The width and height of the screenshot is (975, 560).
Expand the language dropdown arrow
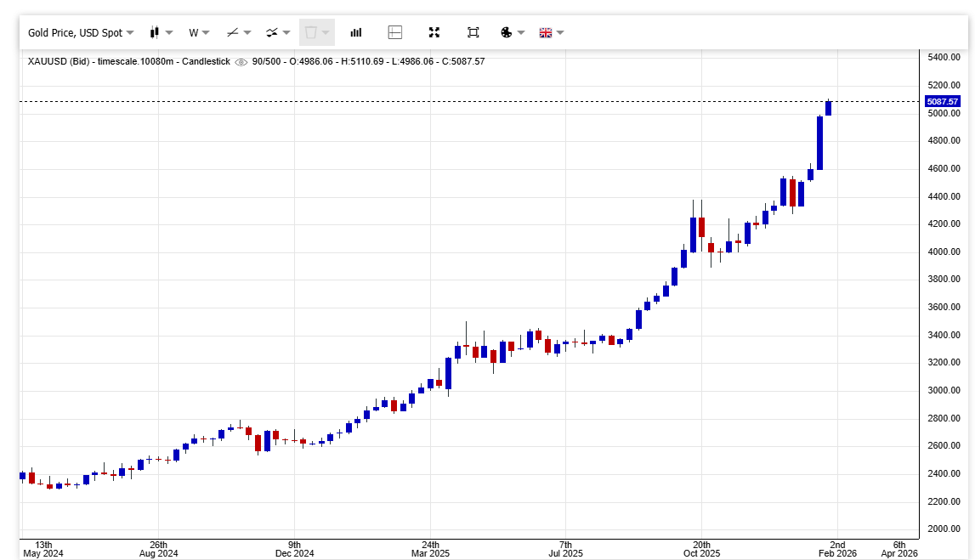click(x=560, y=33)
